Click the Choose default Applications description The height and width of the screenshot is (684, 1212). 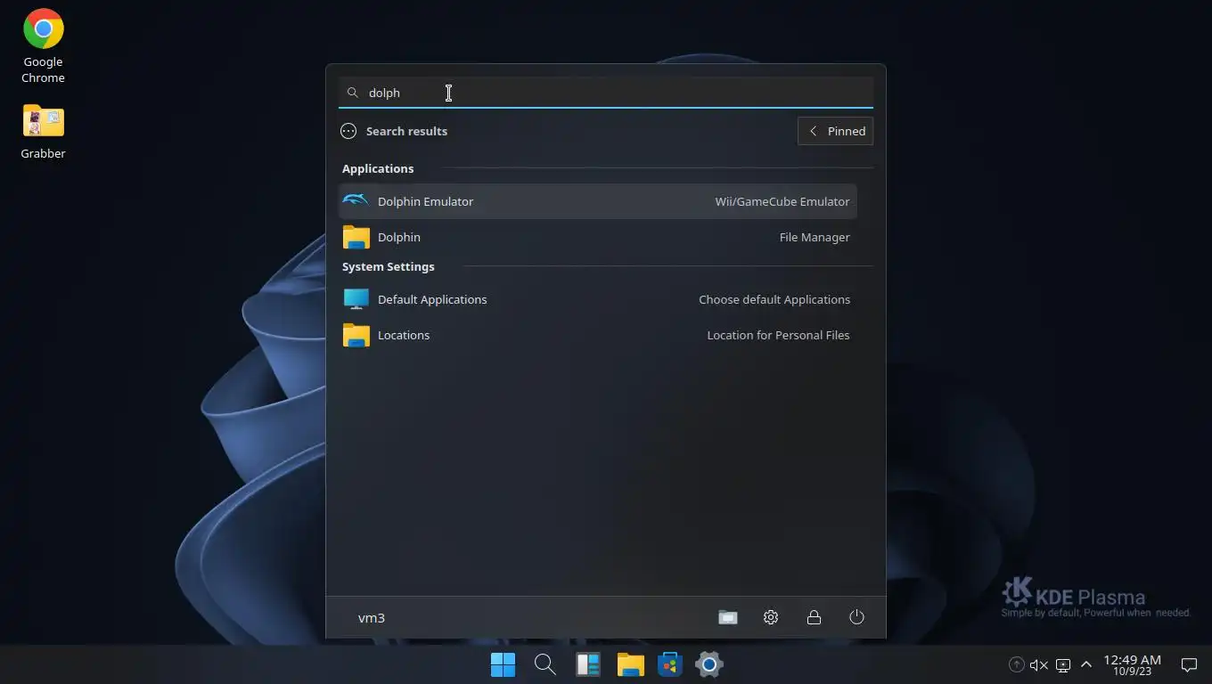(774, 299)
